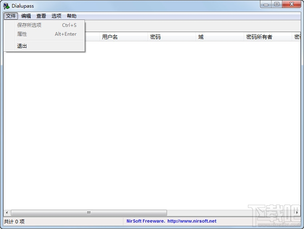The height and width of the screenshot is (229, 304).
Task: Click the 共计 0 项 status text
Action: [14, 221]
